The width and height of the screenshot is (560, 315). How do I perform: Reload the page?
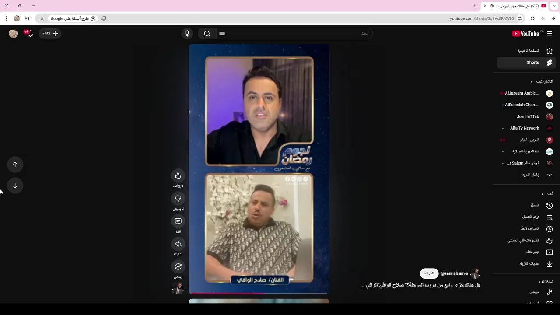point(532,18)
